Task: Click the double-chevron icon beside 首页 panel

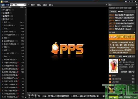Action: coord(106,5)
